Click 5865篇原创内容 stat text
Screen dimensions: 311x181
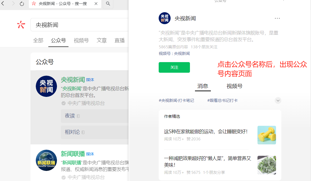[x=173, y=47]
